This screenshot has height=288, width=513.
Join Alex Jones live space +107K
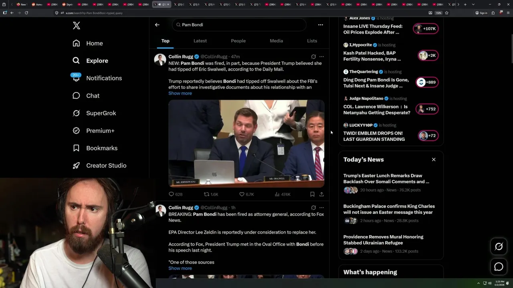click(x=426, y=29)
